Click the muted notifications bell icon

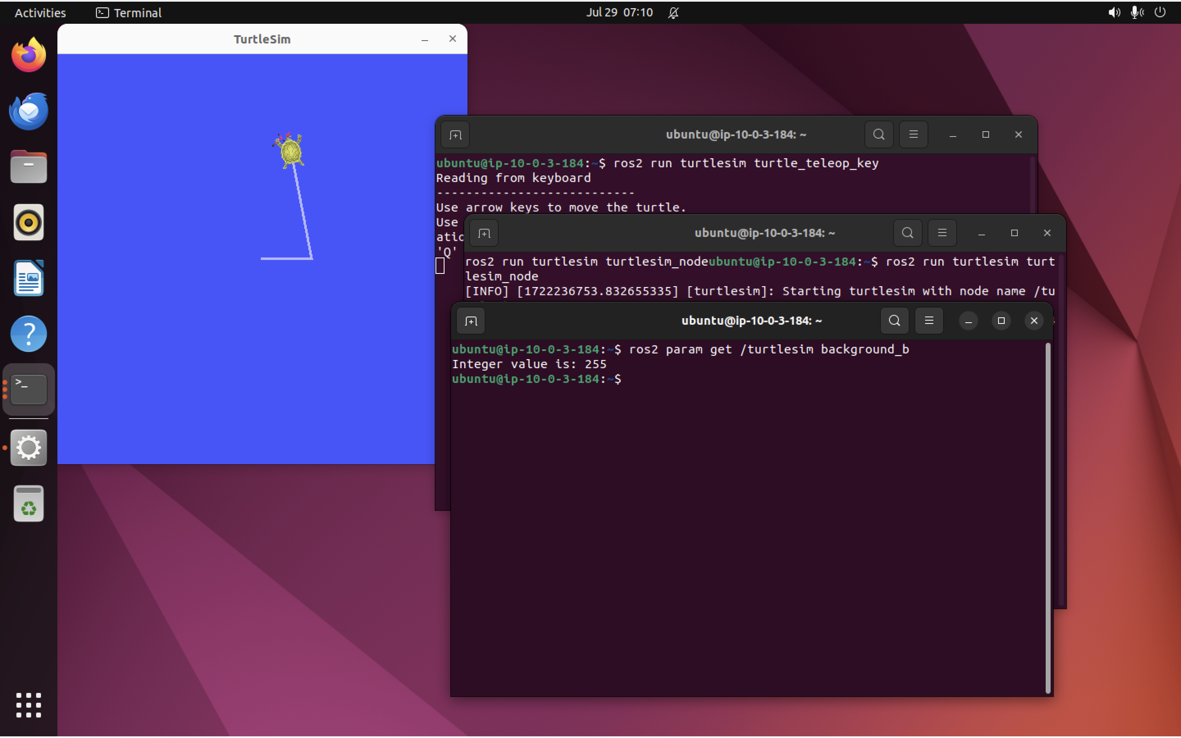[673, 13]
